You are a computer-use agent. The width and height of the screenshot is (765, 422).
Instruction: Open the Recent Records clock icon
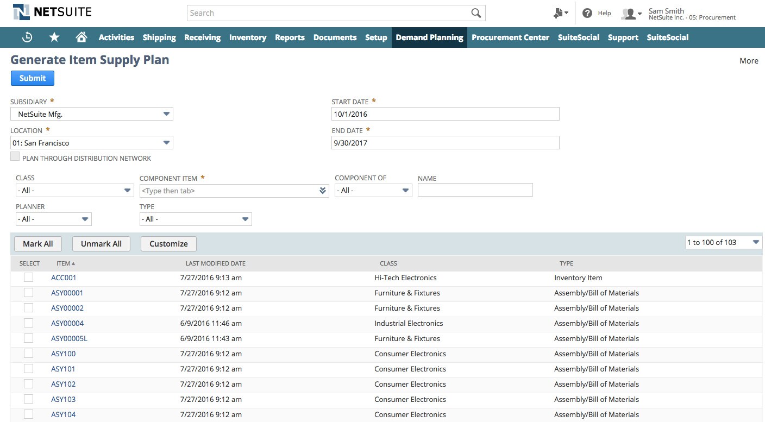[27, 37]
